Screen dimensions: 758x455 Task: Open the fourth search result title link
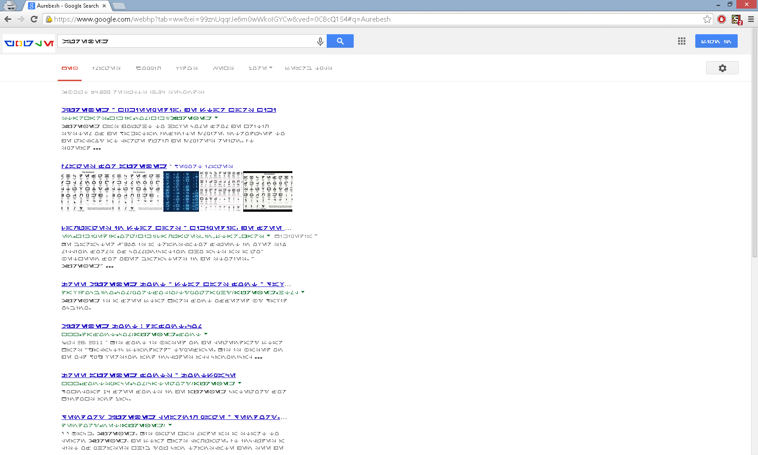[x=176, y=284]
